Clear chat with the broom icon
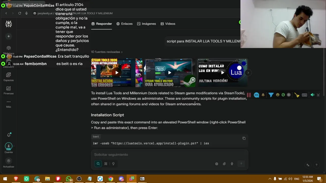 pyautogui.click(x=297, y=95)
